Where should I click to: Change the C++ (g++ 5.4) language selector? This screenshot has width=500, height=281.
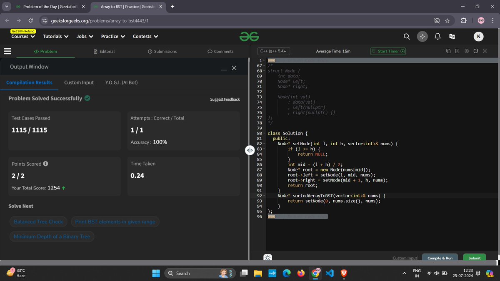[274, 51]
